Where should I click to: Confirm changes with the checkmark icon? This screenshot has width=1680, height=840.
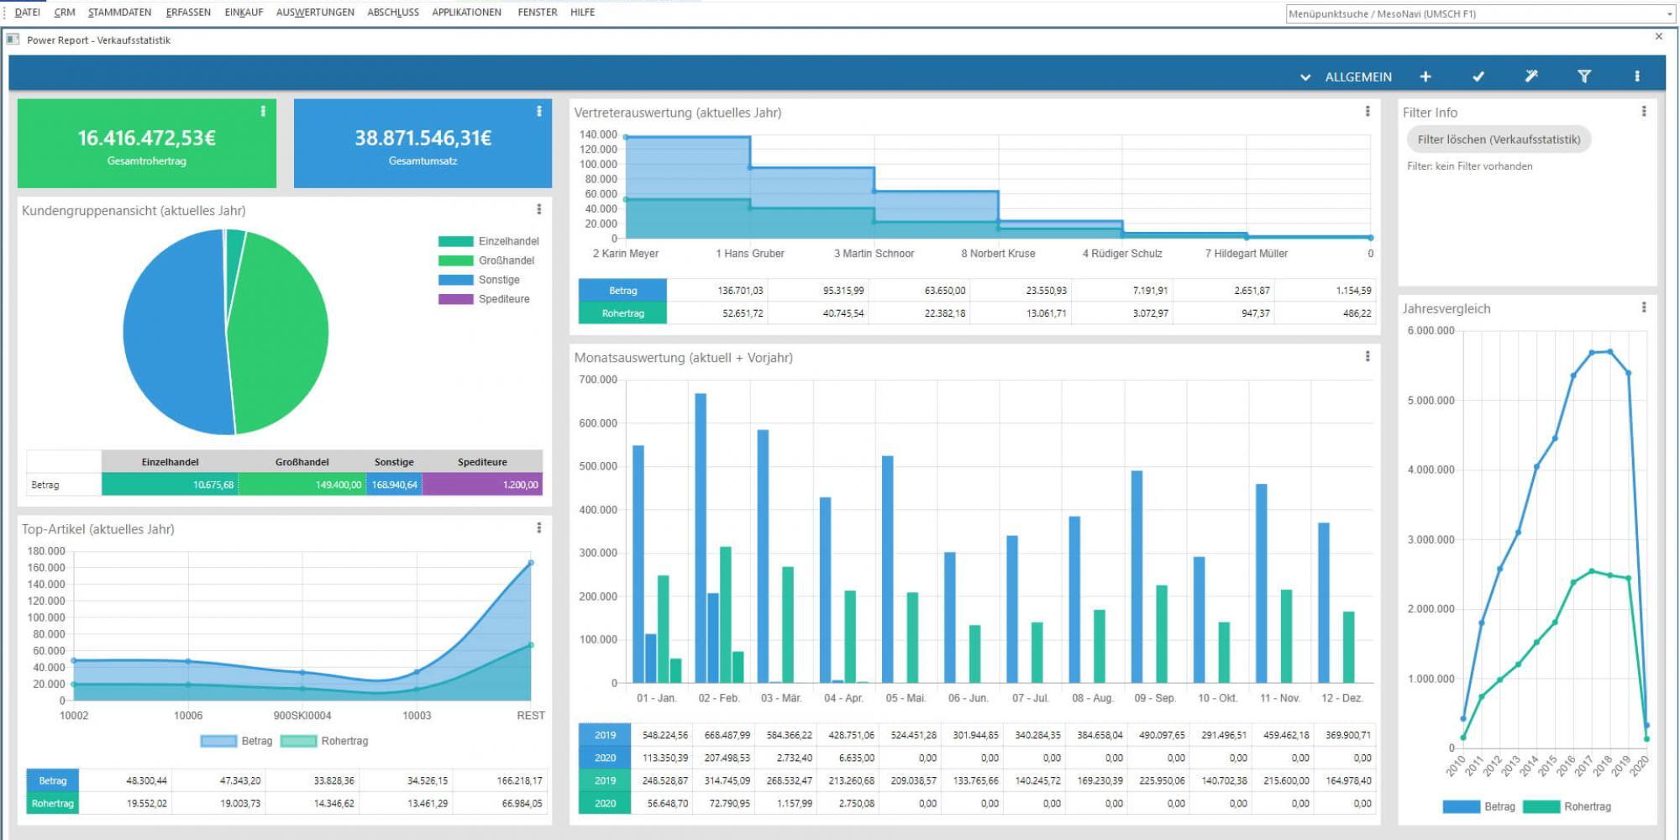click(1478, 76)
